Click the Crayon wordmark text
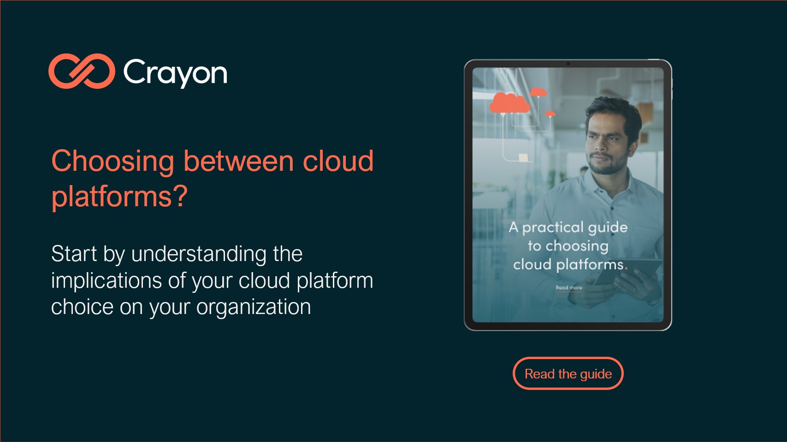Screen dimensions: 787x442 tap(175, 73)
